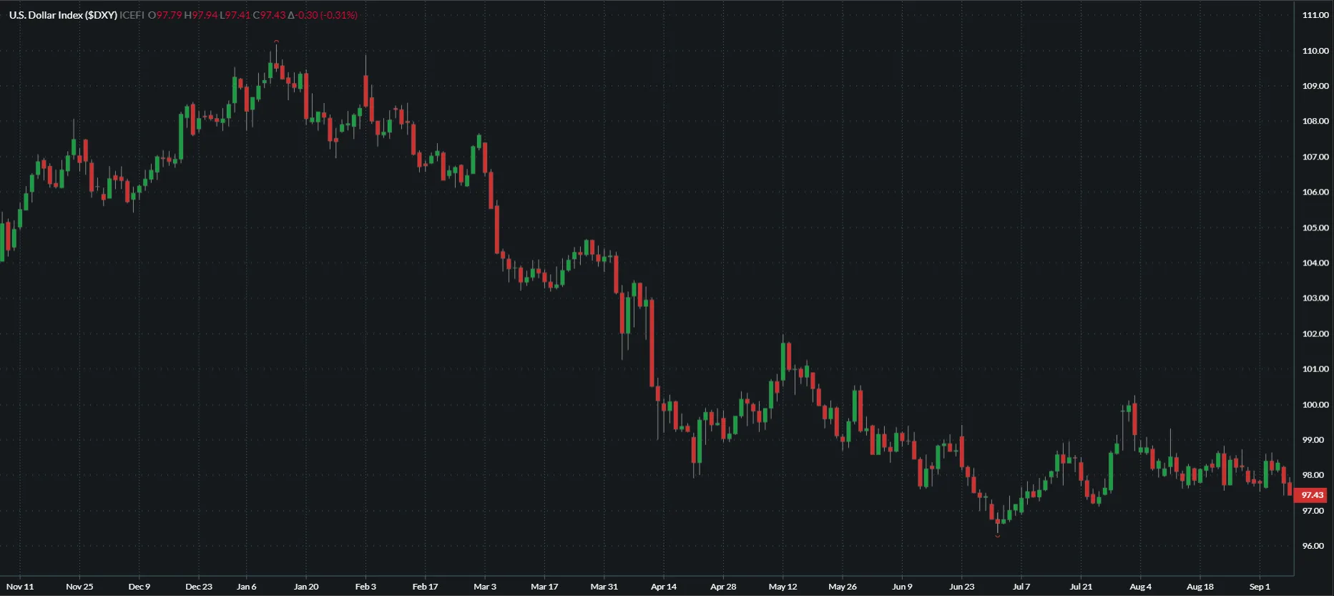Click the Sep 1 date axis label
The width and height of the screenshot is (1334, 596).
1260,587
